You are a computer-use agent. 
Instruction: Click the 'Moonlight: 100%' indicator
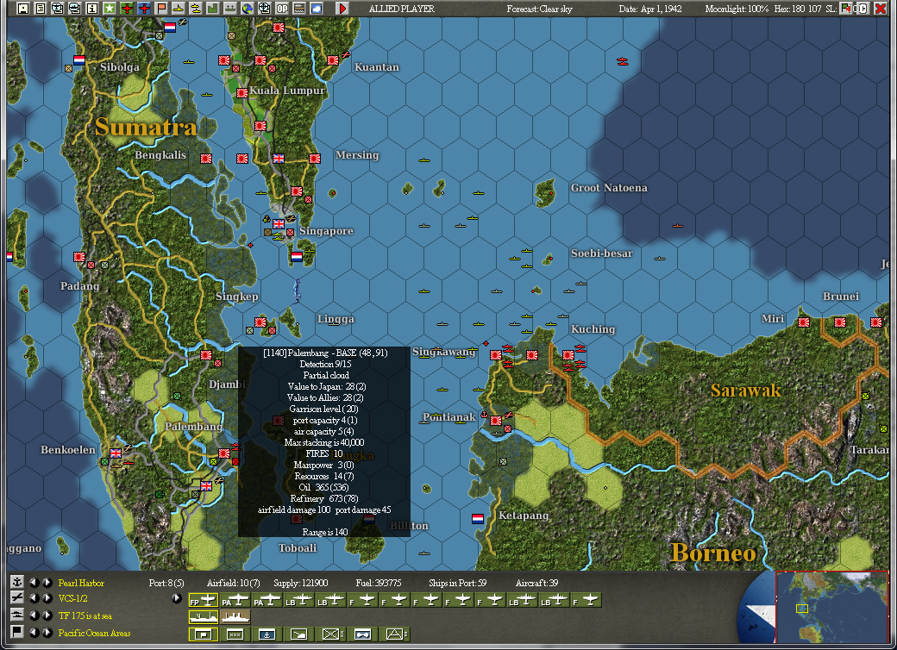pyautogui.click(x=737, y=9)
